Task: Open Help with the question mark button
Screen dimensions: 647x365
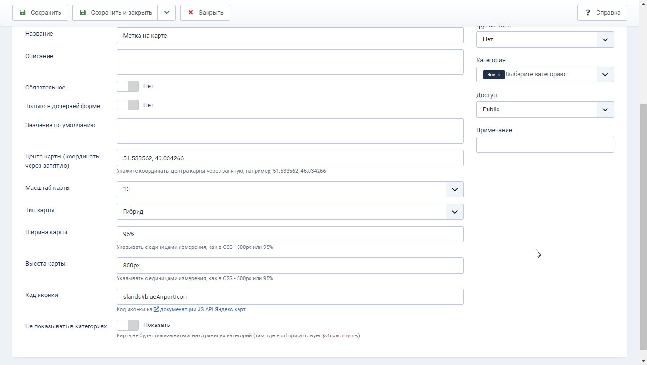Action: 602,13
